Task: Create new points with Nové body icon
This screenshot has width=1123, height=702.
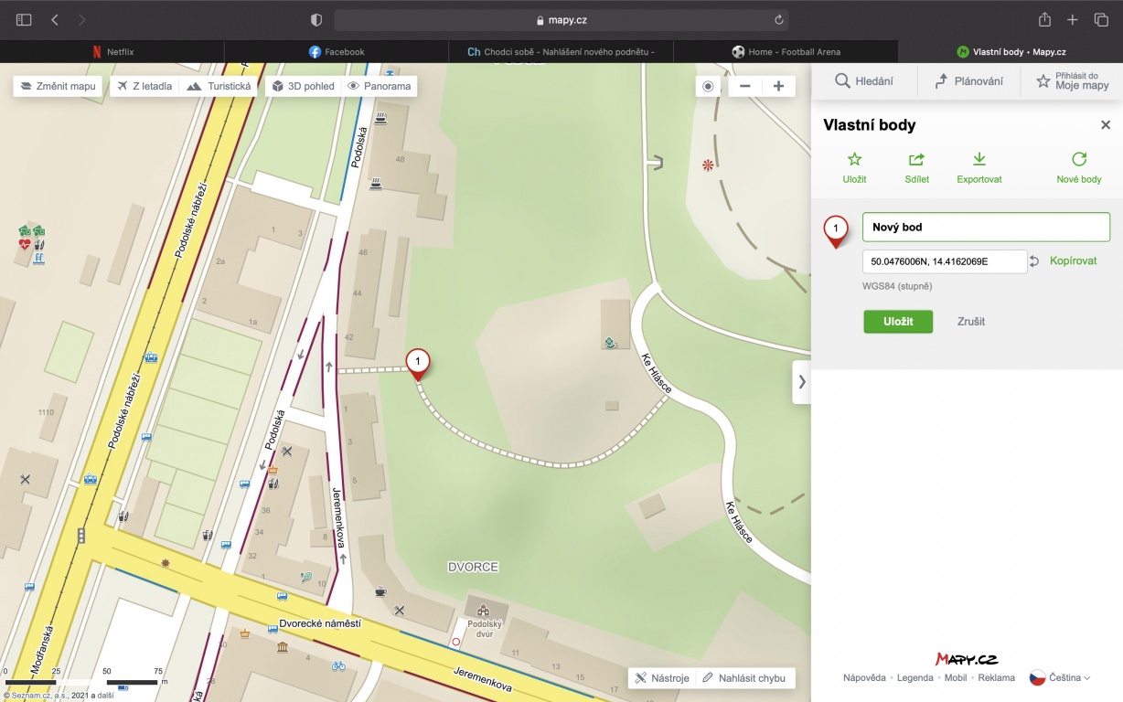Action: 1079,160
